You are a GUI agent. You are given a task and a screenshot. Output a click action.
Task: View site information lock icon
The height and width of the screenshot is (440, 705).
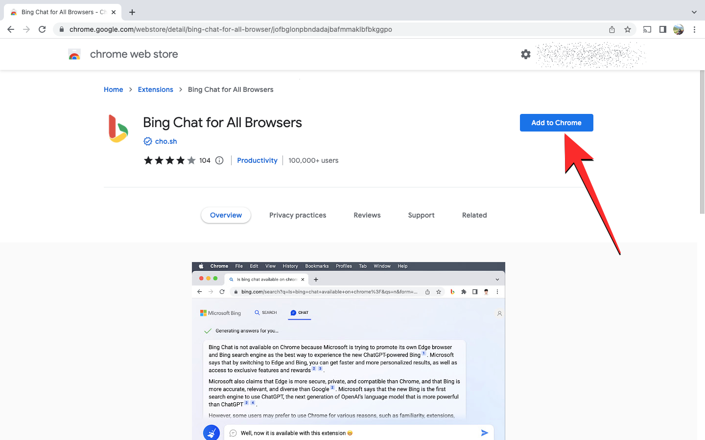point(61,29)
